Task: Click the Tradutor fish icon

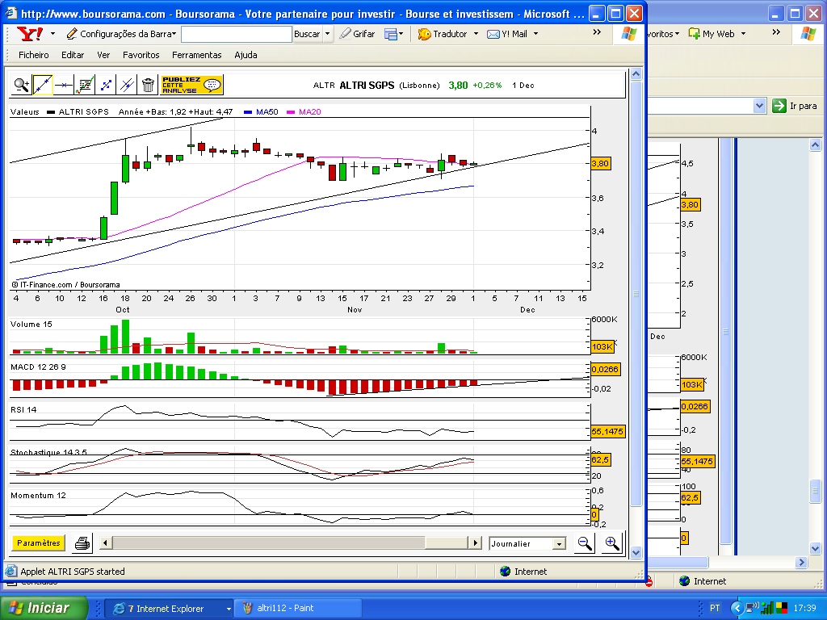Action: click(425, 34)
